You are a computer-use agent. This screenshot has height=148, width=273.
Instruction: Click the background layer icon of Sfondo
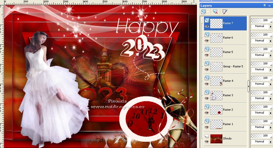pos(207,136)
